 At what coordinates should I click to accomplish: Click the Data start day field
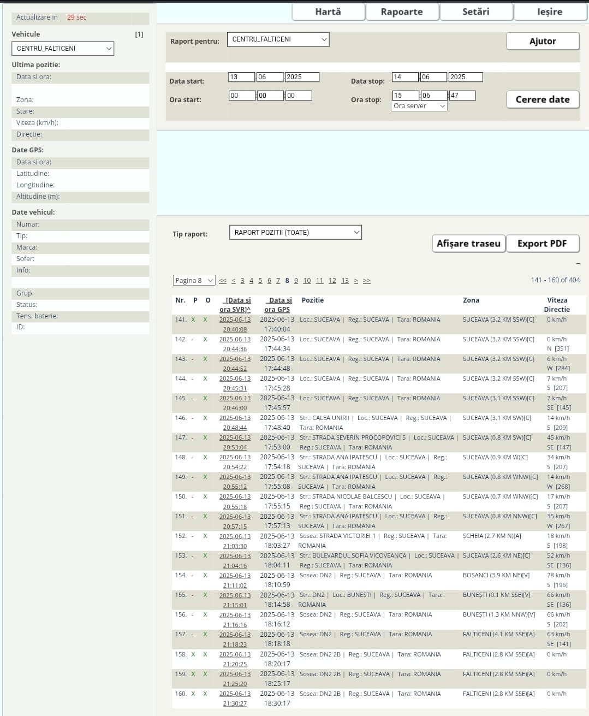click(x=241, y=77)
